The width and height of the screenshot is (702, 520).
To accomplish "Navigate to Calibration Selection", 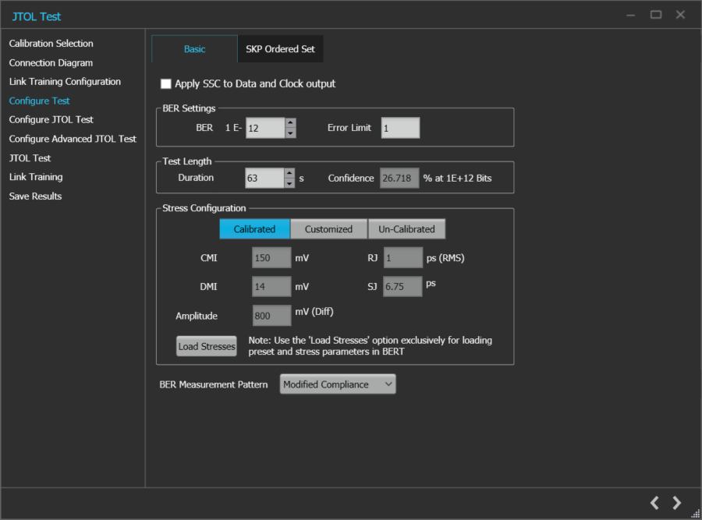I will [x=51, y=43].
